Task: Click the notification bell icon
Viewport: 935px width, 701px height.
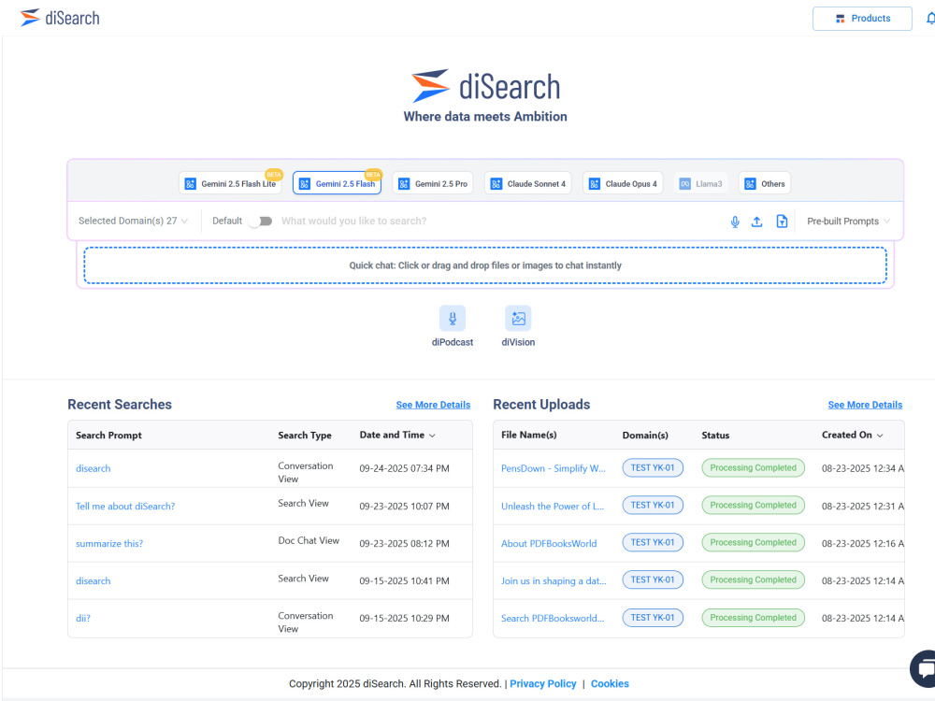Action: point(930,19)
